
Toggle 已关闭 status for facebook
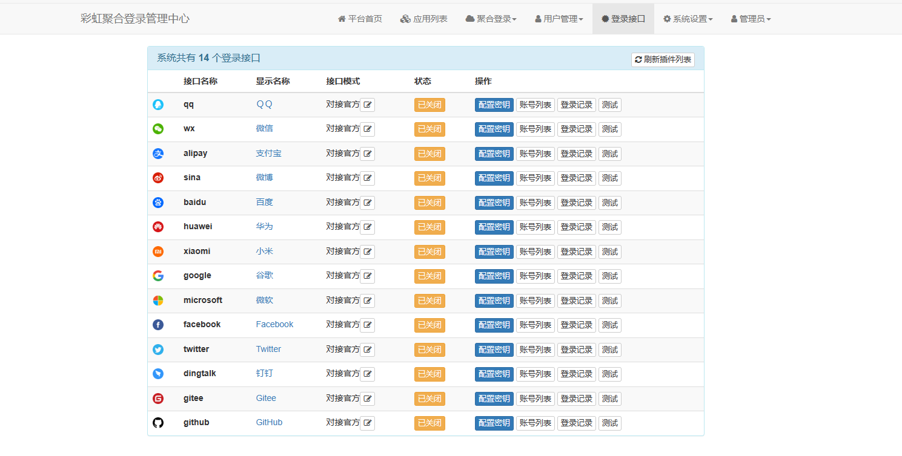(429, 325)
